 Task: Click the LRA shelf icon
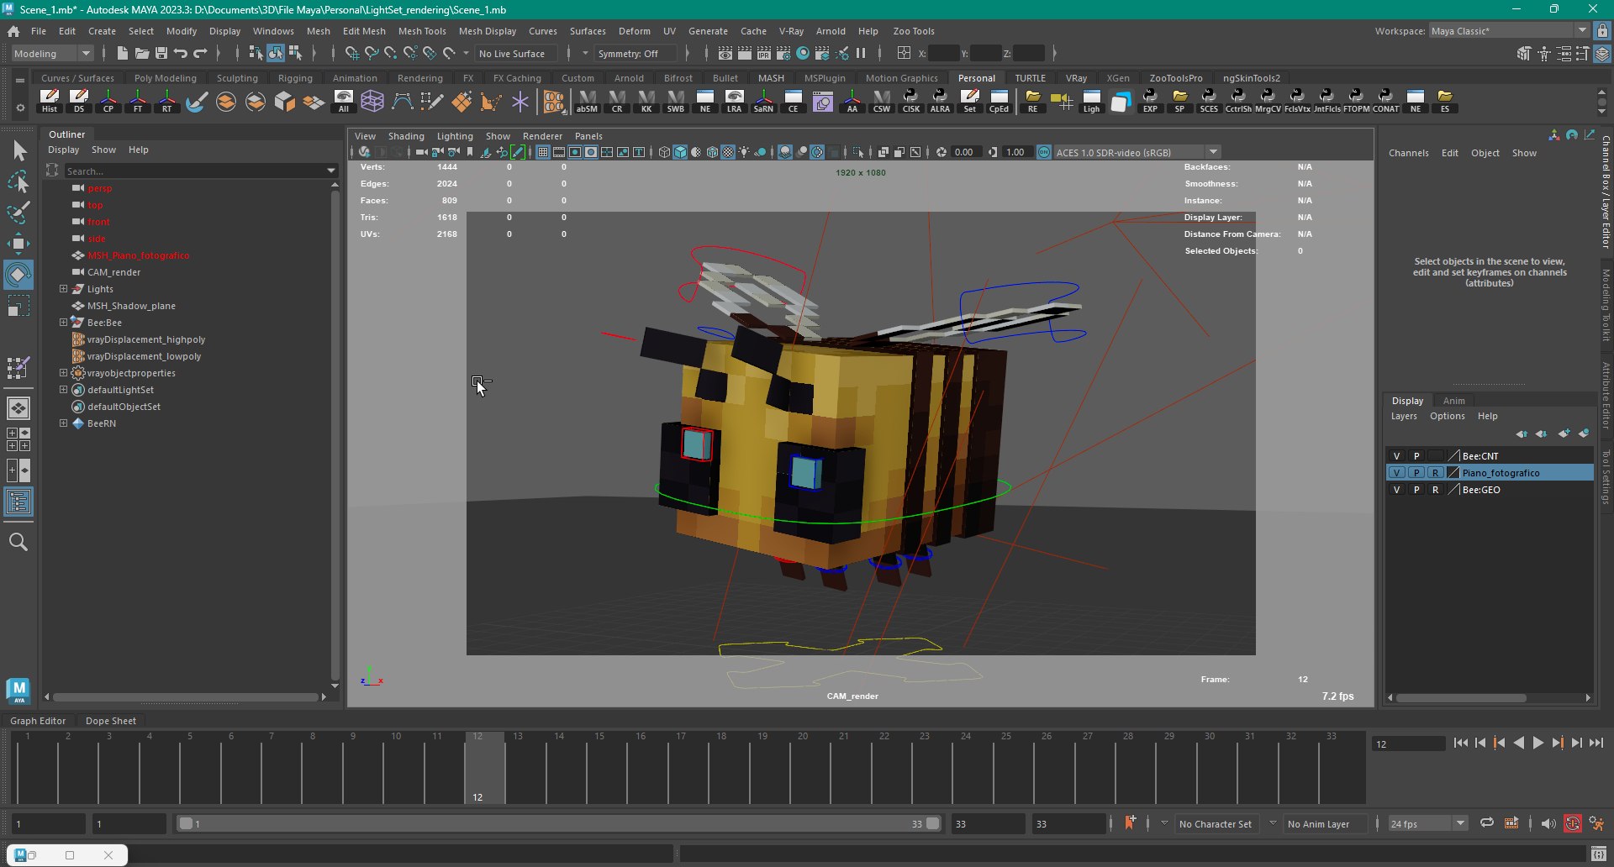[x=734, y=101]
